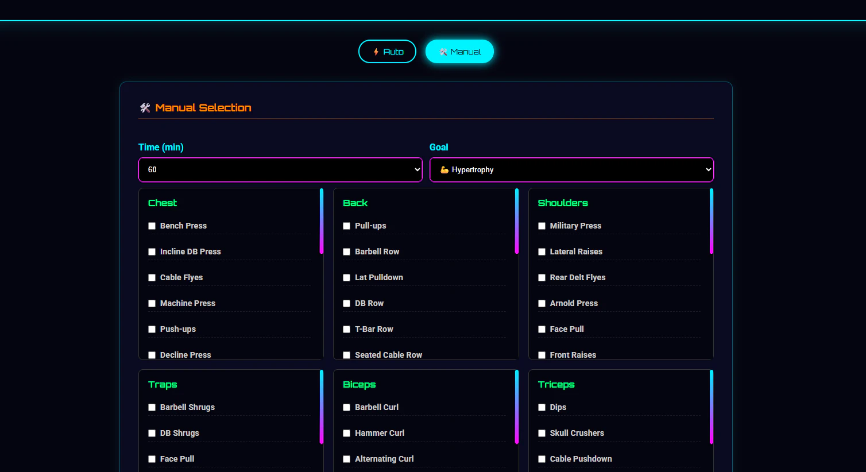Enable the Push-ups checkbox

pyautogui.click(x=152, y=330)
